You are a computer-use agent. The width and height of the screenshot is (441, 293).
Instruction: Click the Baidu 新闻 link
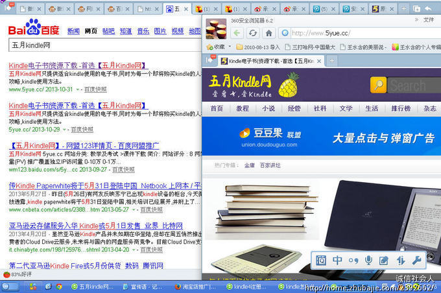pos(73,31)
